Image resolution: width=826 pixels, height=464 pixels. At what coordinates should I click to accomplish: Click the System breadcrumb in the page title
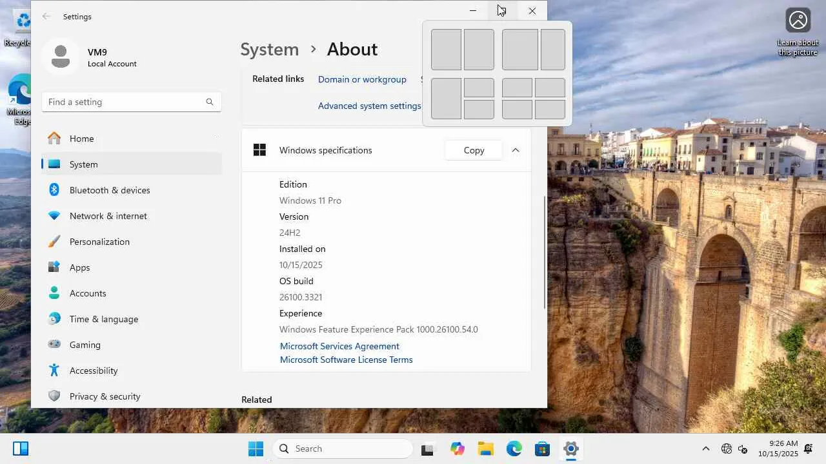pos(270,50)
